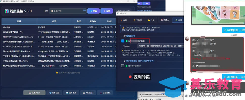Open the 分类 tab in the settings dialog
The width and height of the screenshot is (245, 100).
(x=151, y=20)
